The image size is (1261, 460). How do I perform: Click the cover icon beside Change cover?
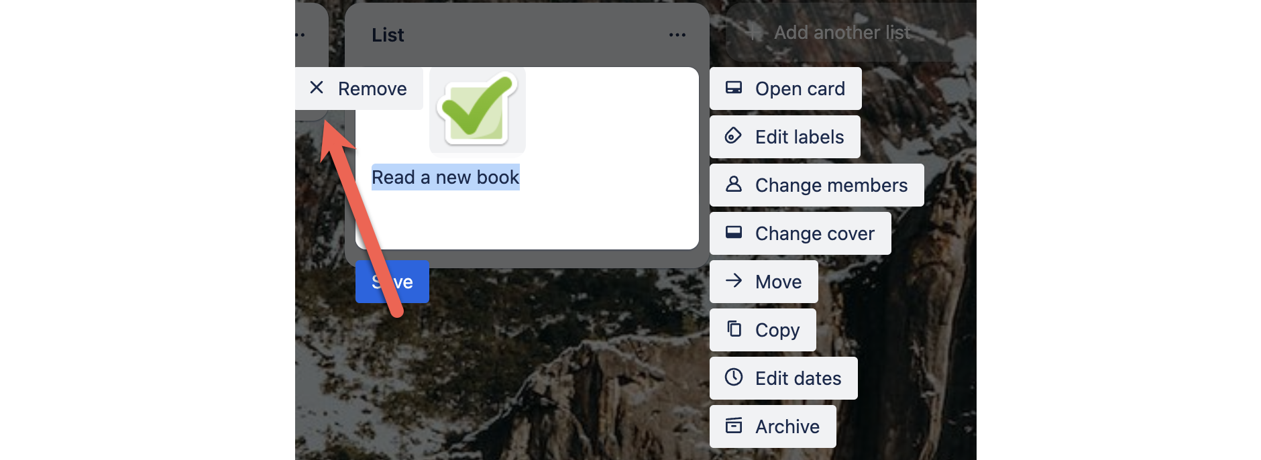tap(735, 233)
